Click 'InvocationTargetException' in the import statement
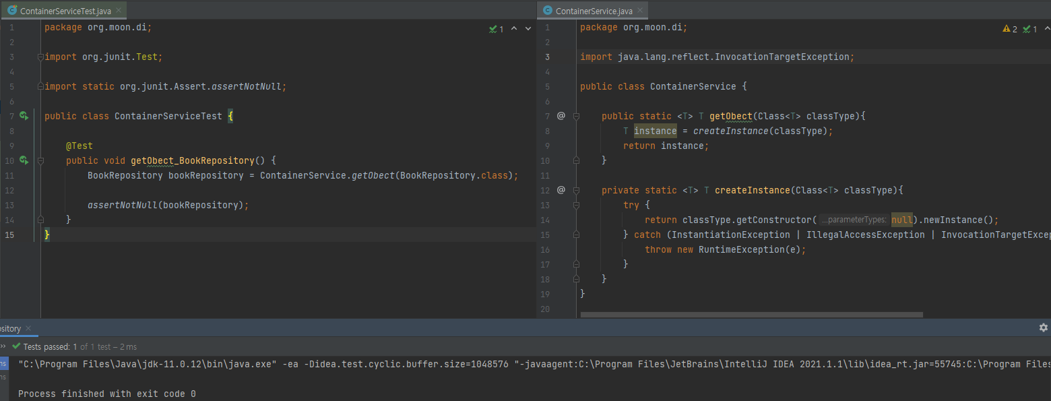Screen dimensions: 1051x401 (782, 57)
